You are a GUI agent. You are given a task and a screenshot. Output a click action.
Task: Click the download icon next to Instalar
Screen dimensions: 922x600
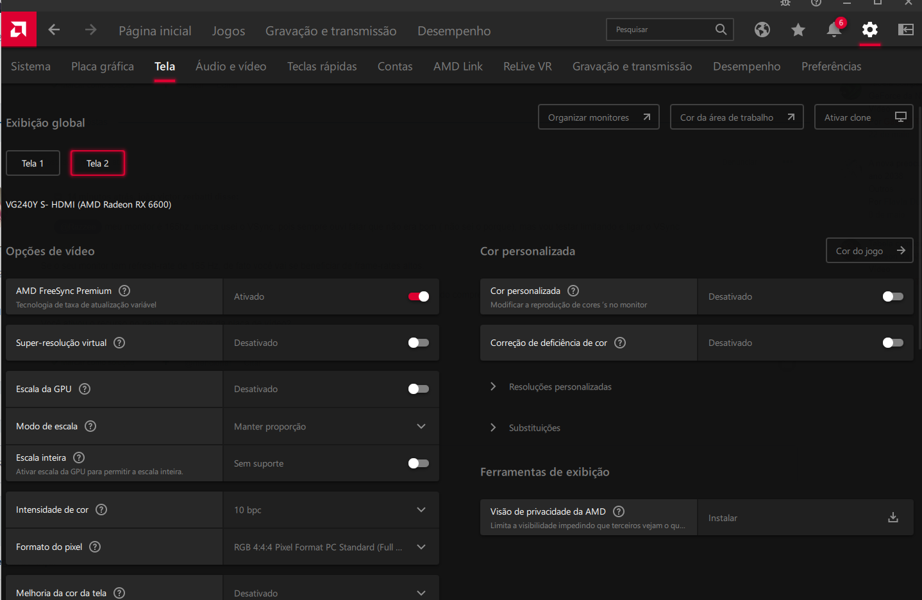[x=893, y=517]
